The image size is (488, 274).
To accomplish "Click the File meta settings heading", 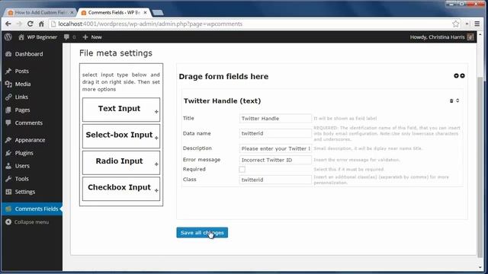I will 116,53.
